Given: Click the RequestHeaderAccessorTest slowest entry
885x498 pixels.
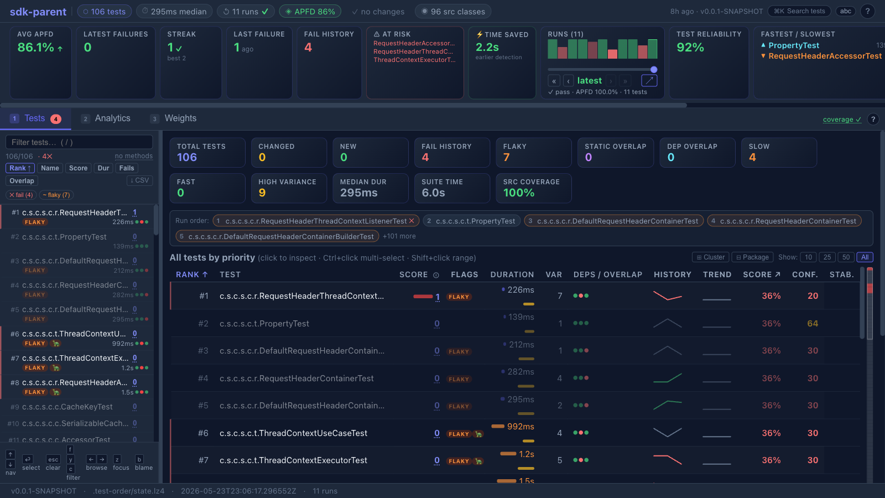Looking at the screenshot, I should [x=821, y=56].
